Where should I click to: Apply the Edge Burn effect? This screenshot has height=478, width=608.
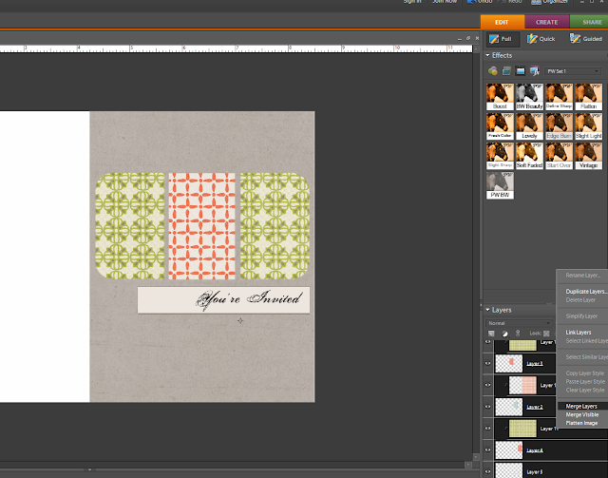coord(560,126)
